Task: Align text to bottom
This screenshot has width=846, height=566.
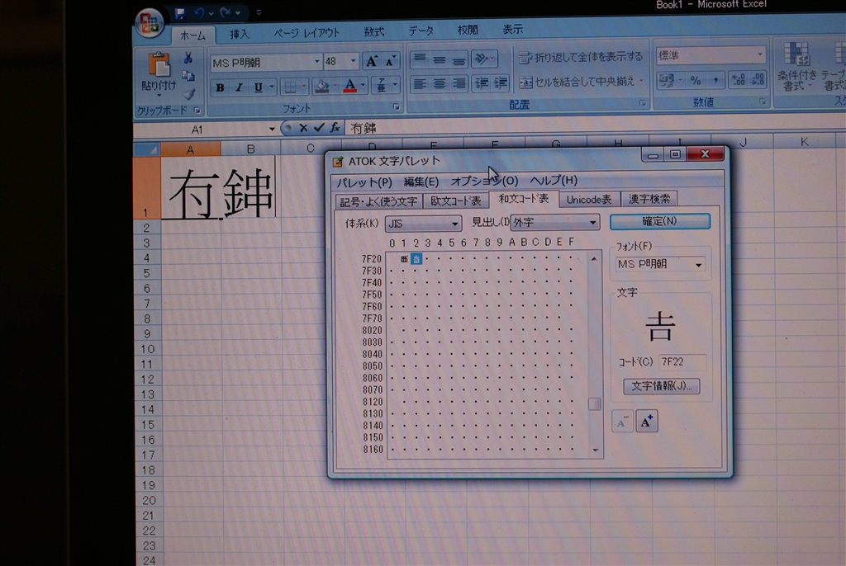Action: click(x=459, y=59)
